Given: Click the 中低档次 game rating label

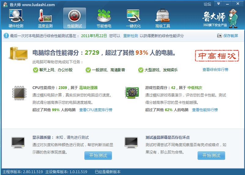Looking at the screenshot, I should pyautogui.click(x=195, y=88).
